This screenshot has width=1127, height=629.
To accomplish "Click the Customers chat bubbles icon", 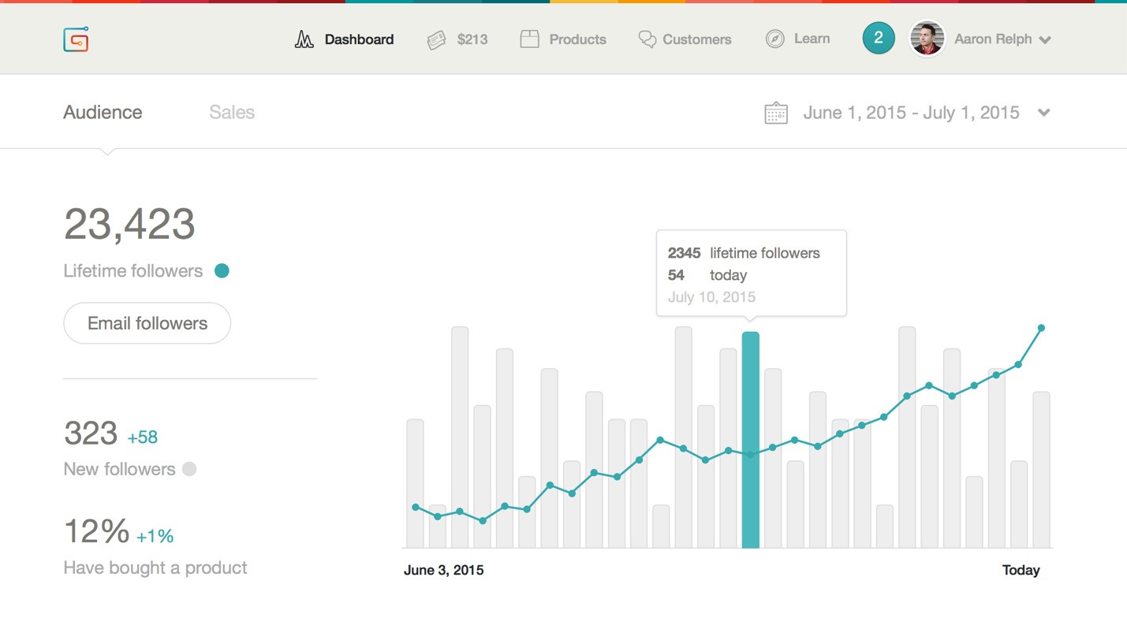I will 647,39.
